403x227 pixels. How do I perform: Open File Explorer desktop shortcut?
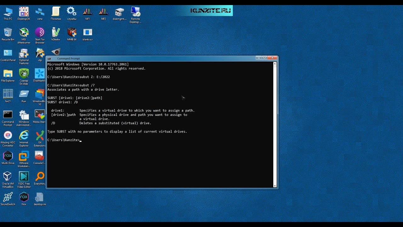click(8, 76)
